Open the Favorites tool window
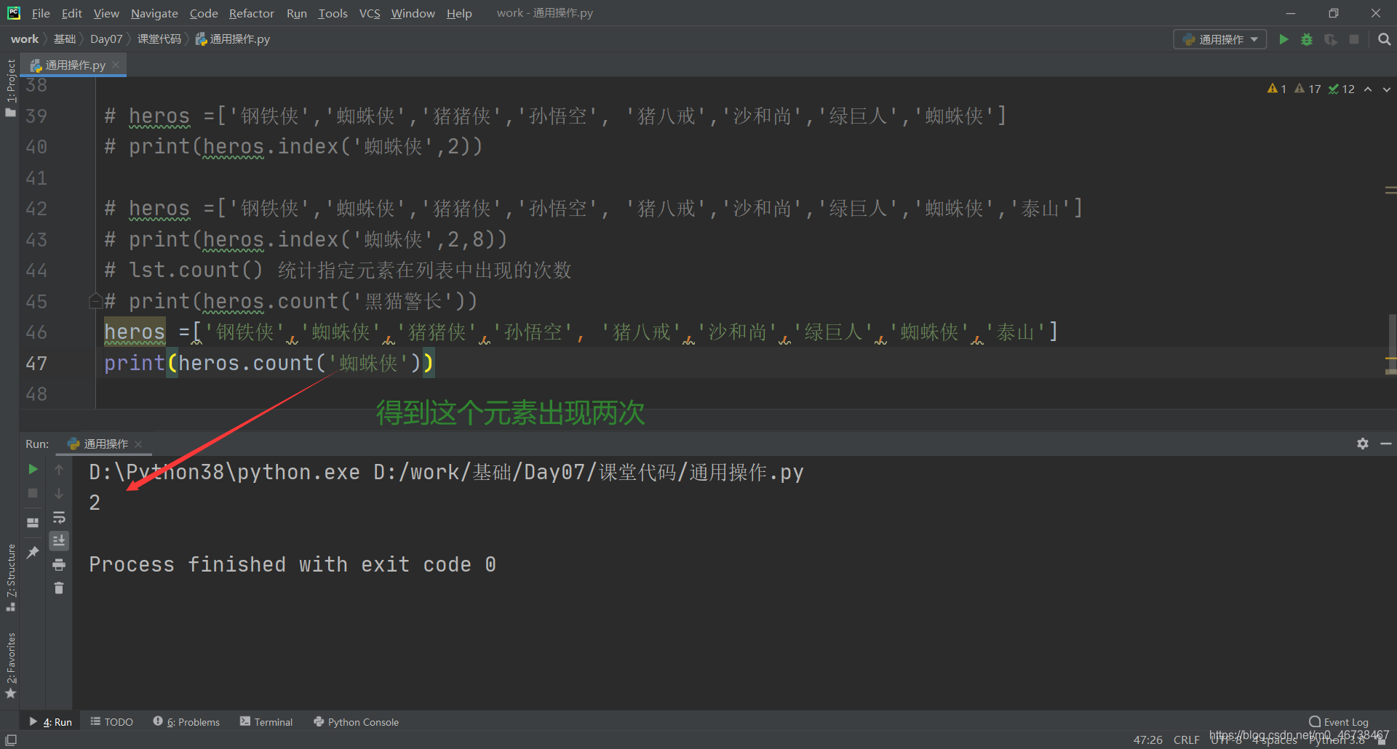Screen dimensions: 1397x749 pos(10,666)
